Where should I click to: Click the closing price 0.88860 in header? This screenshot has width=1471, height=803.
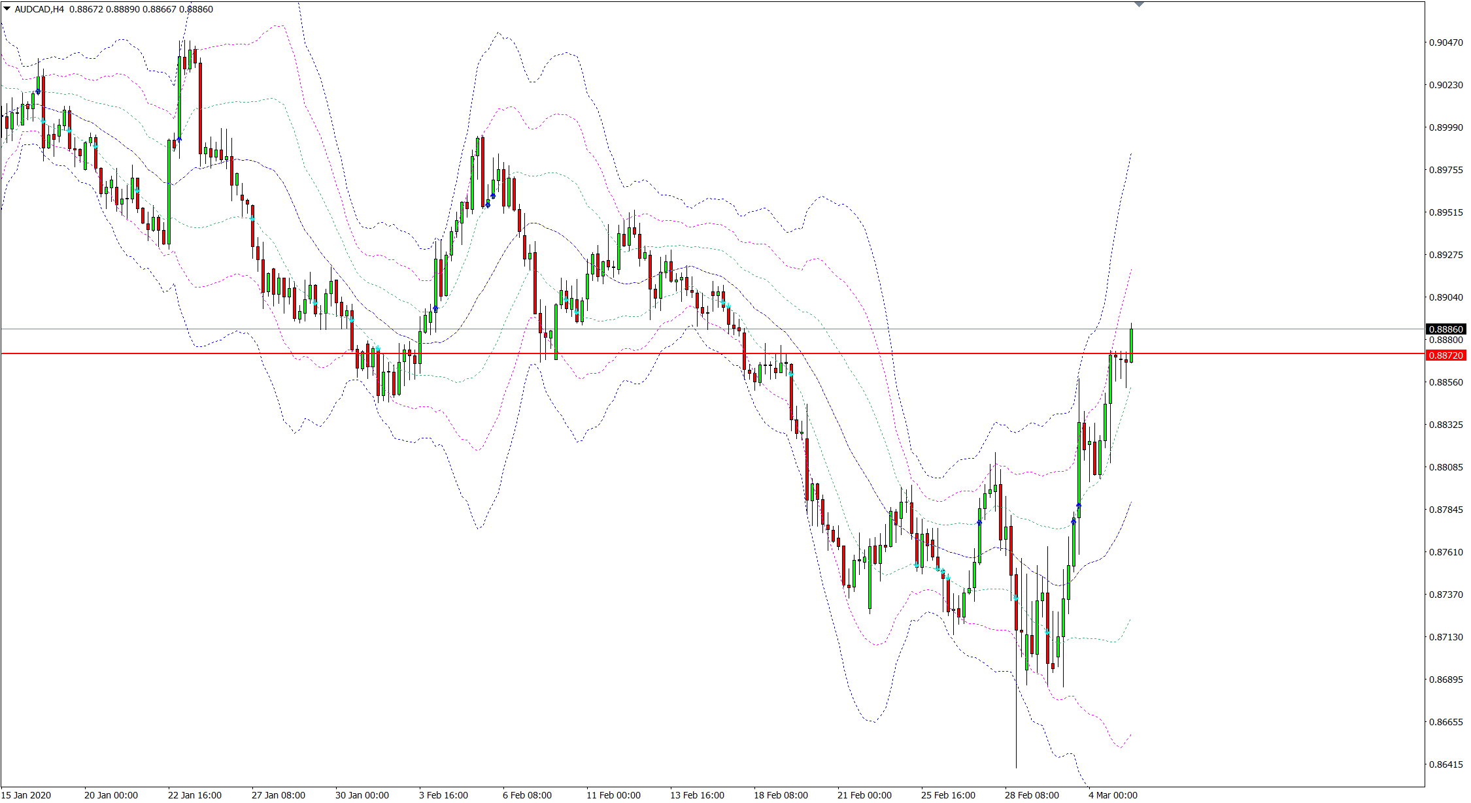click(197, 9)
